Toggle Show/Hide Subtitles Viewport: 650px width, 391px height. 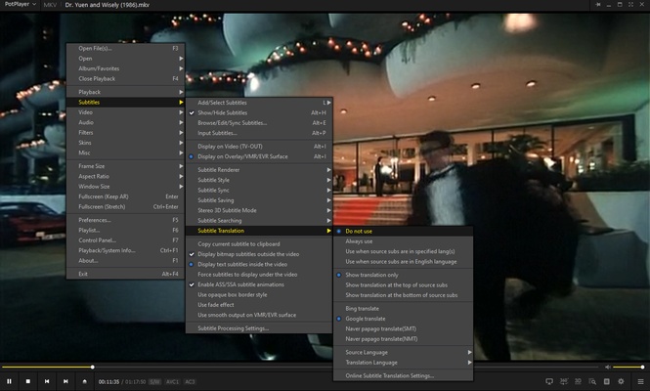click(x=259, y=112)
